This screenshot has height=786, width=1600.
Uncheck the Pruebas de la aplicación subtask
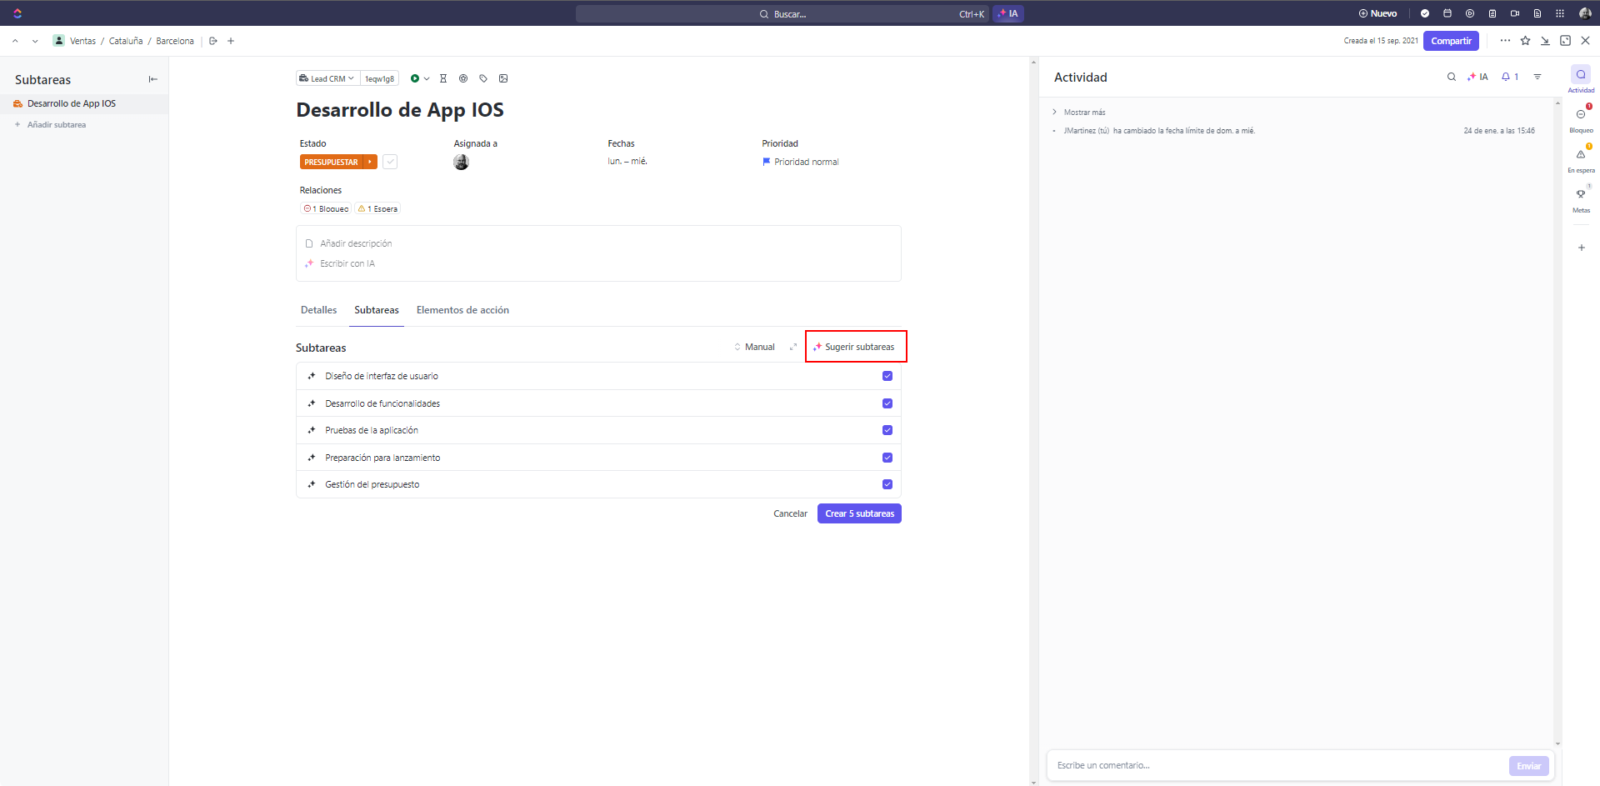(x=887, y=430)
